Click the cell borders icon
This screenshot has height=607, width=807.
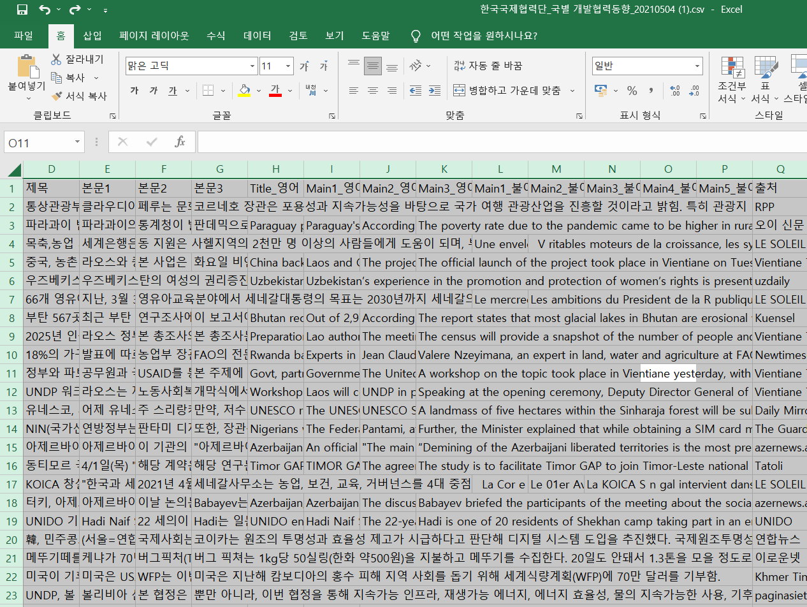tap(208, 91)
